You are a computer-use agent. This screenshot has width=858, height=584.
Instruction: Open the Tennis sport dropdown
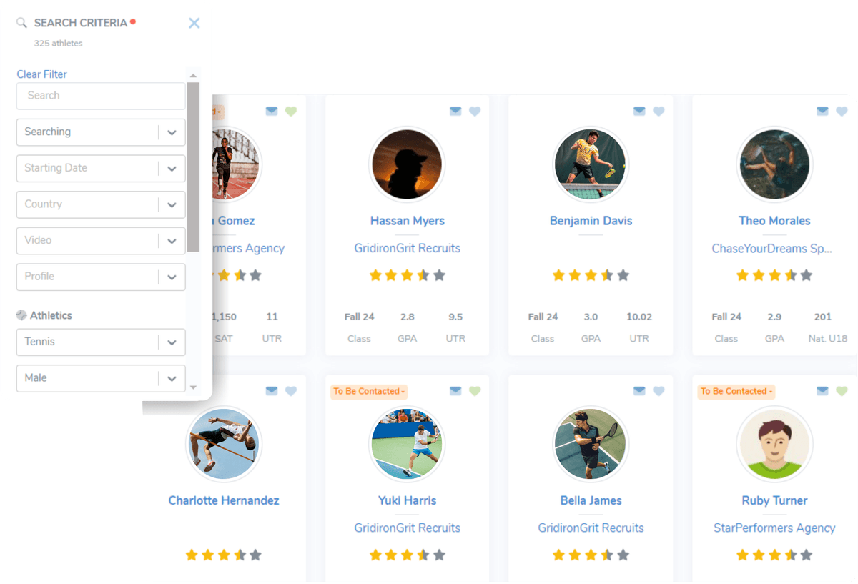(x=172, y=342)
